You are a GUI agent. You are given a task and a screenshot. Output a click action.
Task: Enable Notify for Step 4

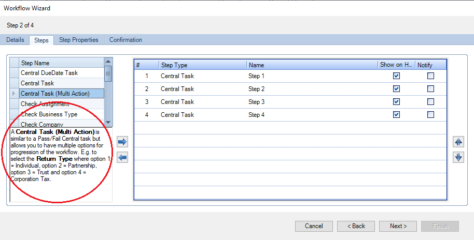(x=430, y=115)
